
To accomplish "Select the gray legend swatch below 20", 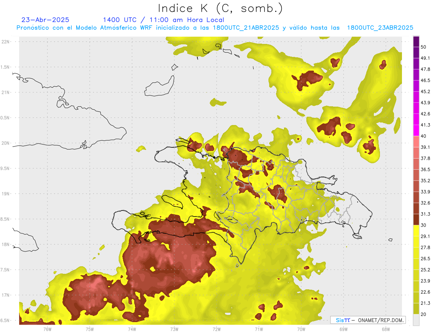I will 416,320.
